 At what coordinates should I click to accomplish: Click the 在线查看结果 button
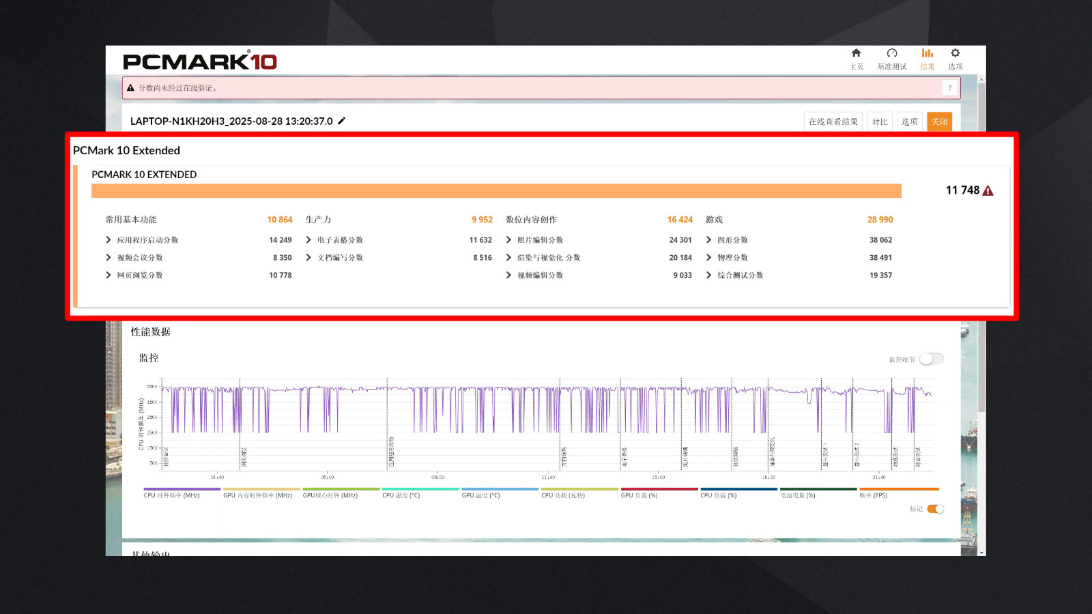[833, 121]
